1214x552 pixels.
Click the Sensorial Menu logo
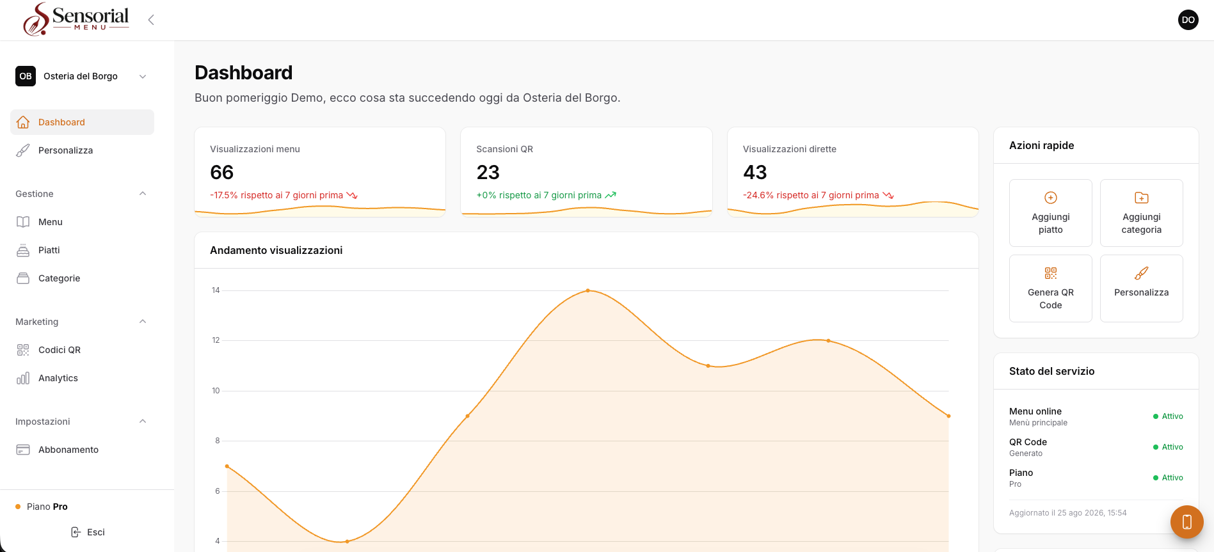click(76, 19)
